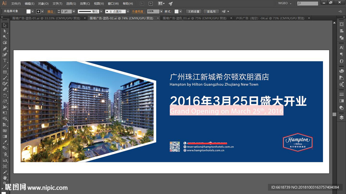This screenshot has height=194, width=346.
Task: Select the Width tool
Action: 5,107
